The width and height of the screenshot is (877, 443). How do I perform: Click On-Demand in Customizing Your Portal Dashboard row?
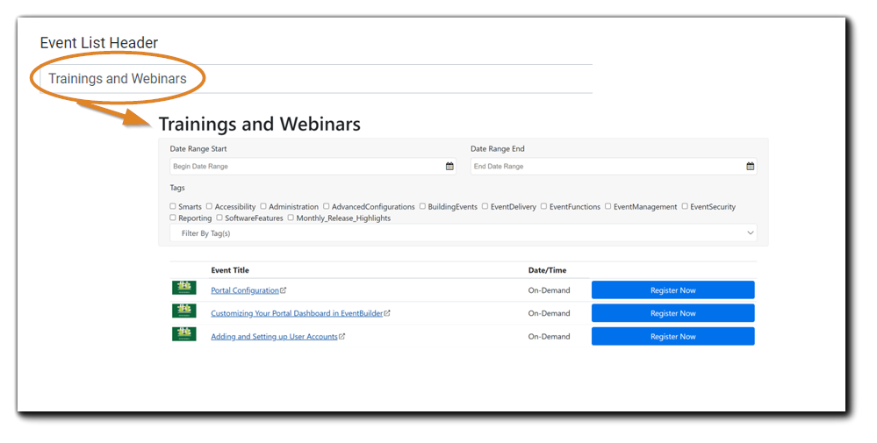point(549,313)
